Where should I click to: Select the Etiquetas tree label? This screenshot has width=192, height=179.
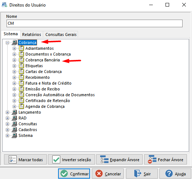click(34, 66)
